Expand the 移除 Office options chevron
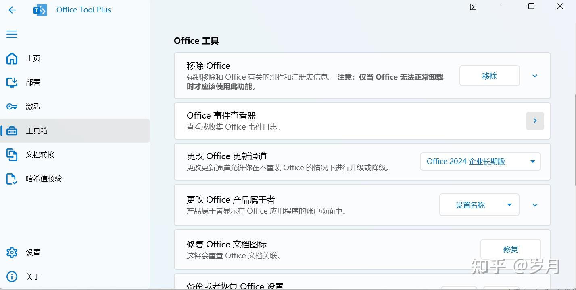The image size is (576, 290). [x=535, y=76]
